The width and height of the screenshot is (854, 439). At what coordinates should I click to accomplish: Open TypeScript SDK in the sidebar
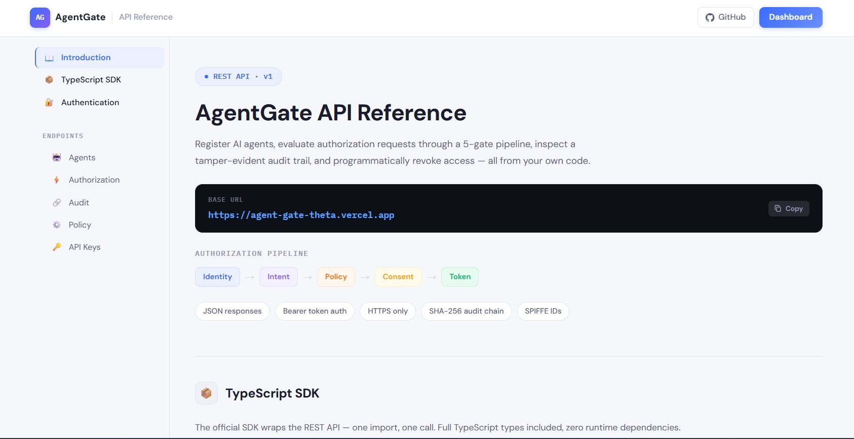(x=100, y=80)
